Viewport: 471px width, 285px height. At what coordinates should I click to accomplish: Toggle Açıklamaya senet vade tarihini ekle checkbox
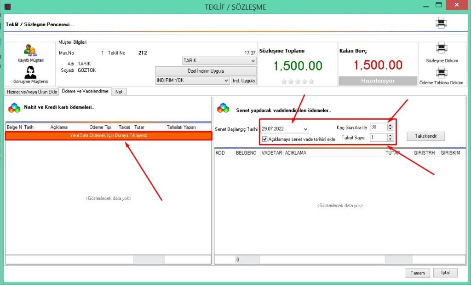pyautogui.click(x=264, y=139)
